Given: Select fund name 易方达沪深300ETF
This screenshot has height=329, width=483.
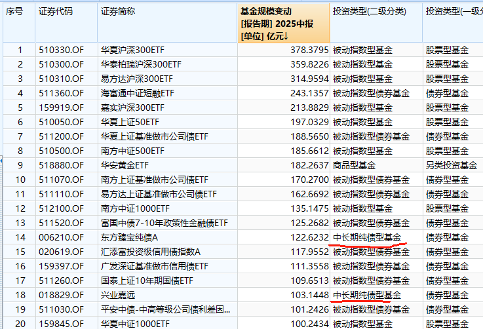Looking at the screenshot, I should [137, 79].
